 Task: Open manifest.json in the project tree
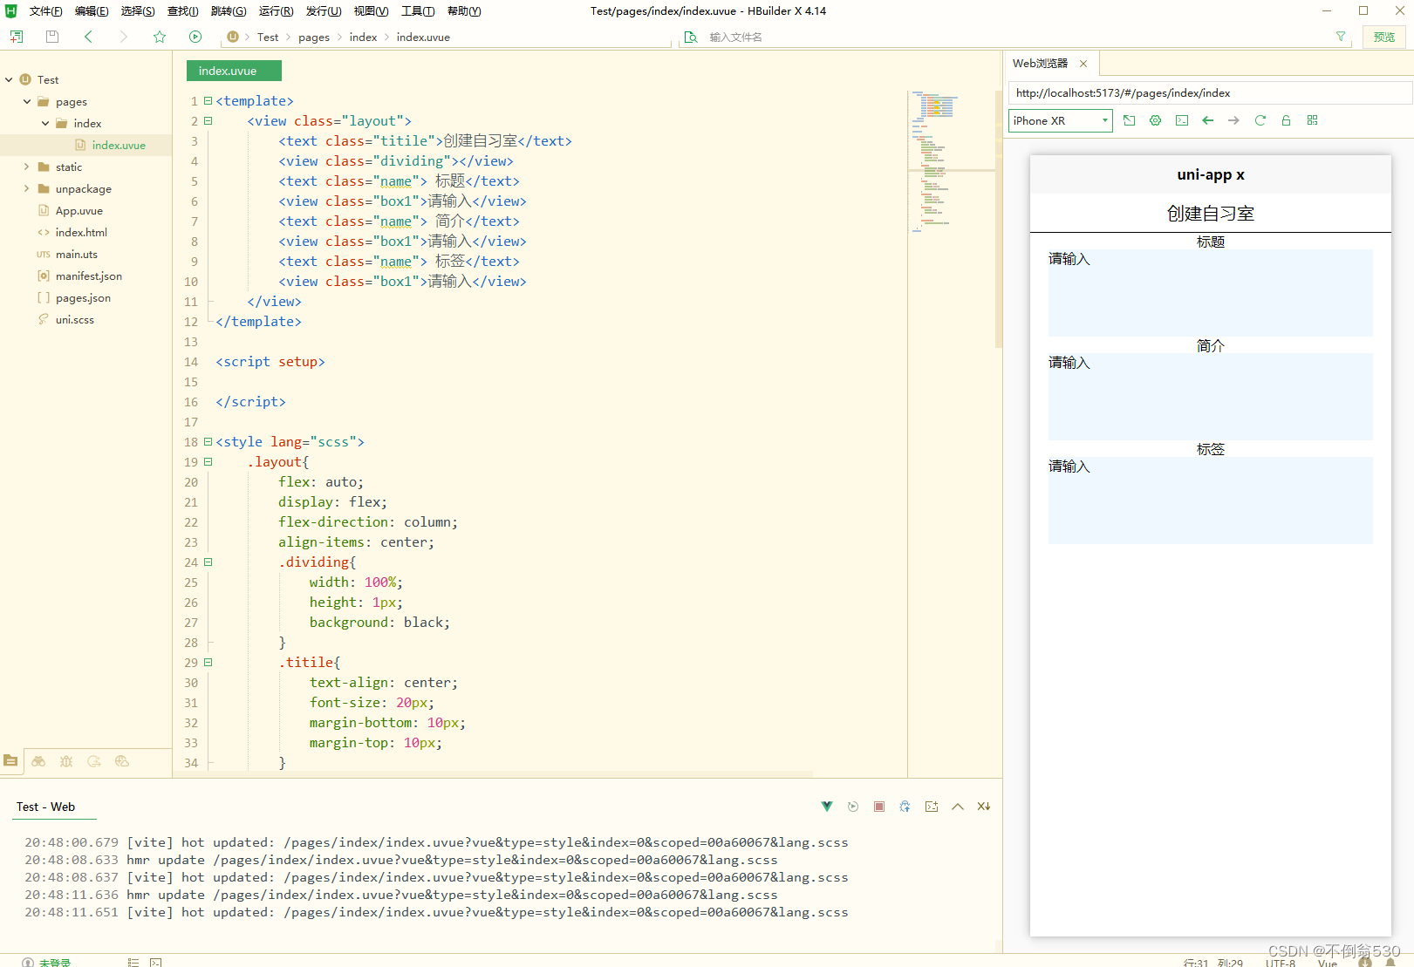point(88,276)
